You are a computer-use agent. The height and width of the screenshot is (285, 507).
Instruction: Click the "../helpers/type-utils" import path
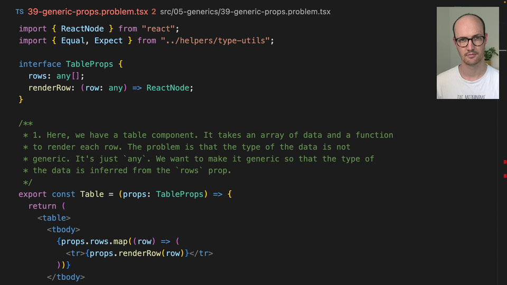217,41
